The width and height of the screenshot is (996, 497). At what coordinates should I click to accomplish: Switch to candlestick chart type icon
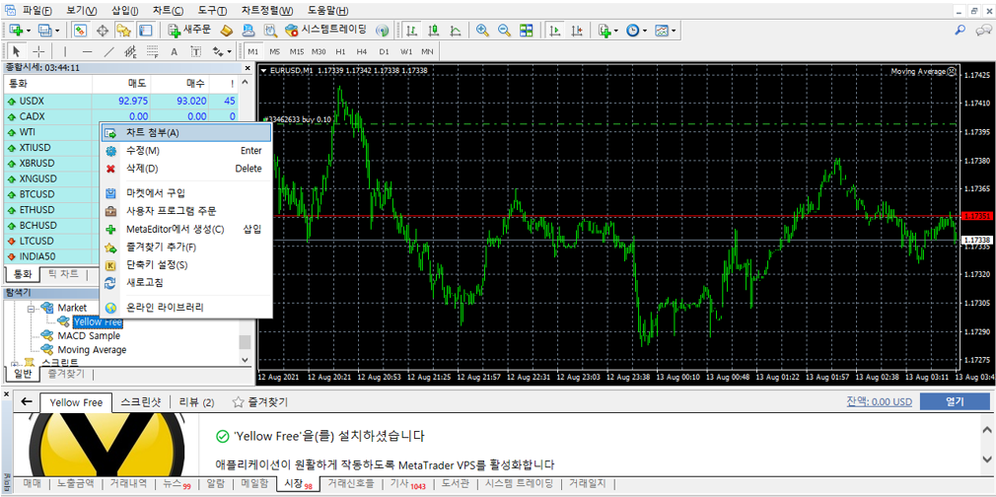[434, 30]
